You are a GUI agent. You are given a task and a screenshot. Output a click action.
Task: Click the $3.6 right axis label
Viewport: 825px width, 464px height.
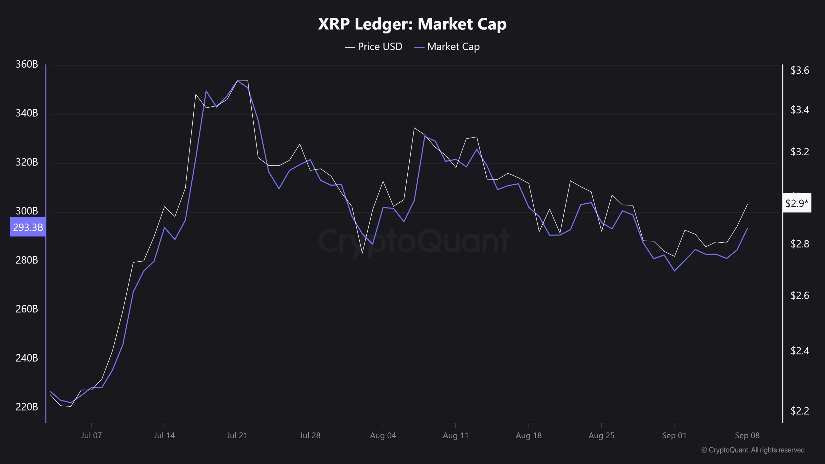[800, 70]
